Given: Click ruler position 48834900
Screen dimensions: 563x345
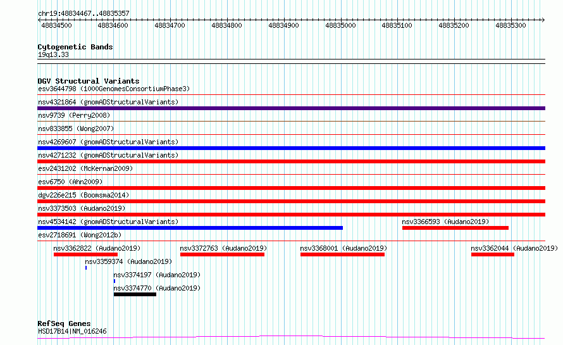Looking at the screenshot, I should [x=283, y=25].
